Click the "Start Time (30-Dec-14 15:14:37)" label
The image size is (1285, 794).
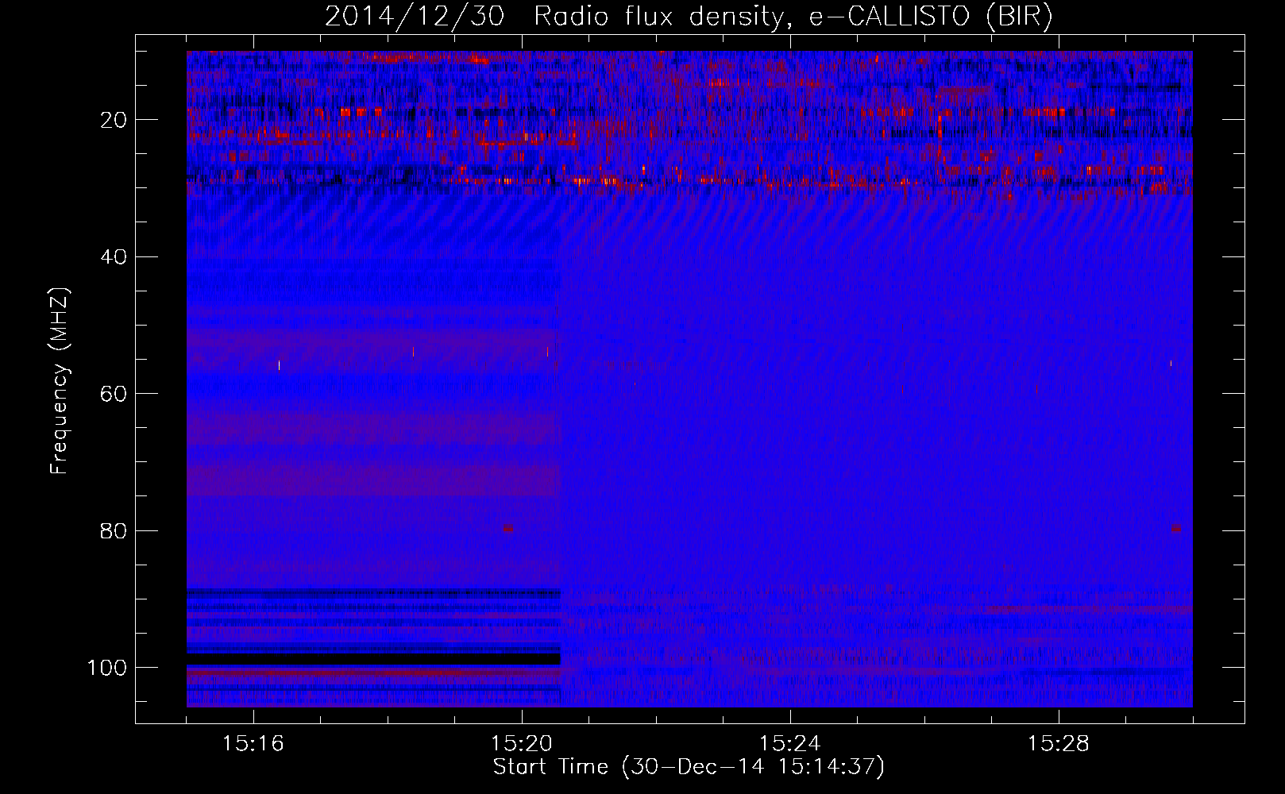tap(689, 767)
